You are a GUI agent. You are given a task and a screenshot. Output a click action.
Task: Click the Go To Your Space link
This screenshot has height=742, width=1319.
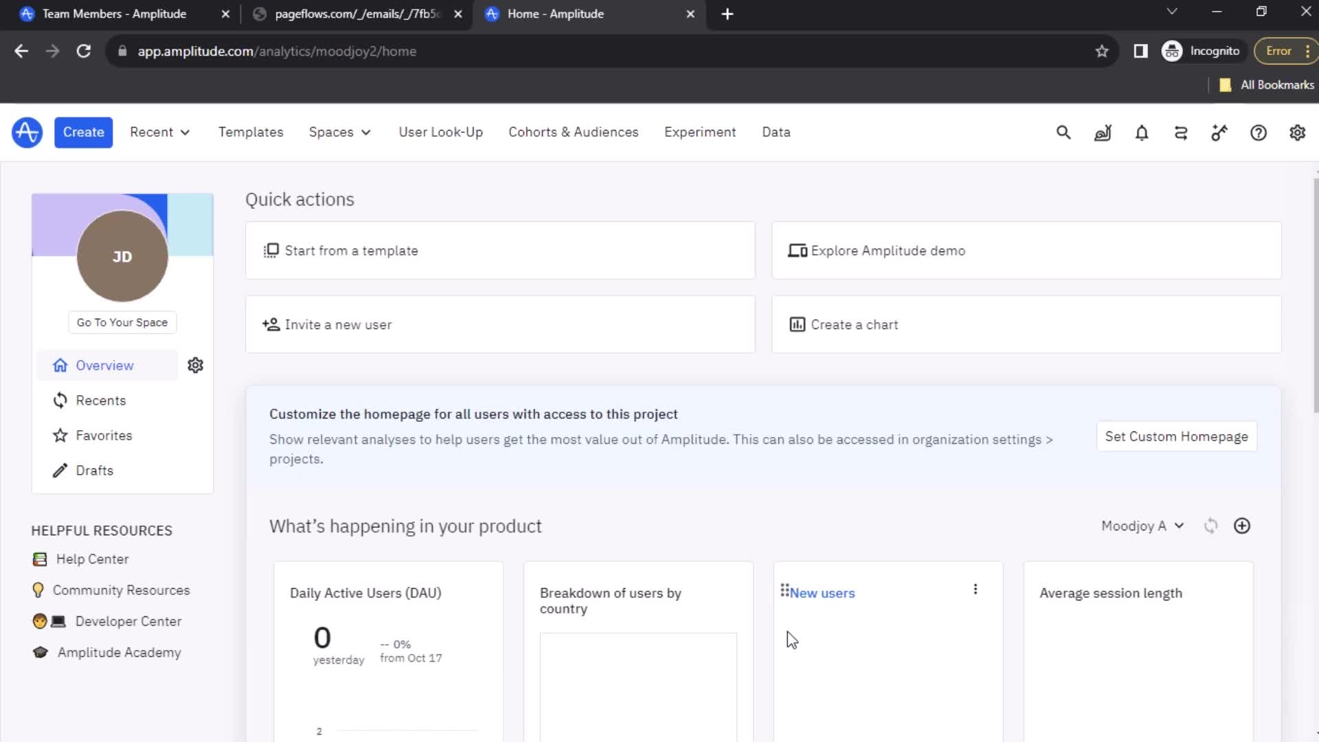(x=122, y=322)
